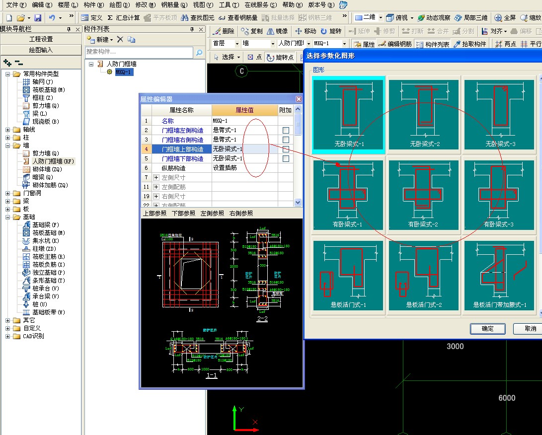Viewport: 542px width, 435px height.
Task: Click the New file icon in toolbar
Action: coord(9,17)
